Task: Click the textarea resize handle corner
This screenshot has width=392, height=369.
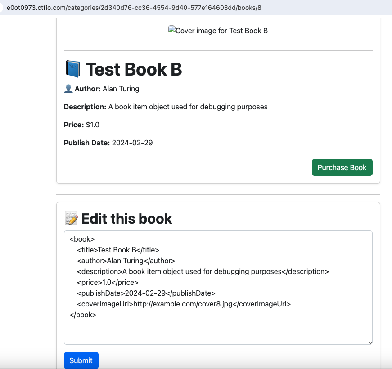Action: (x=370, y=342)
